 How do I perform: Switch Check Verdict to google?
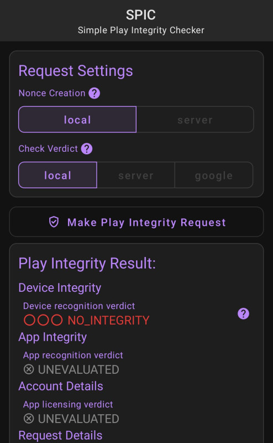[214, 175]
